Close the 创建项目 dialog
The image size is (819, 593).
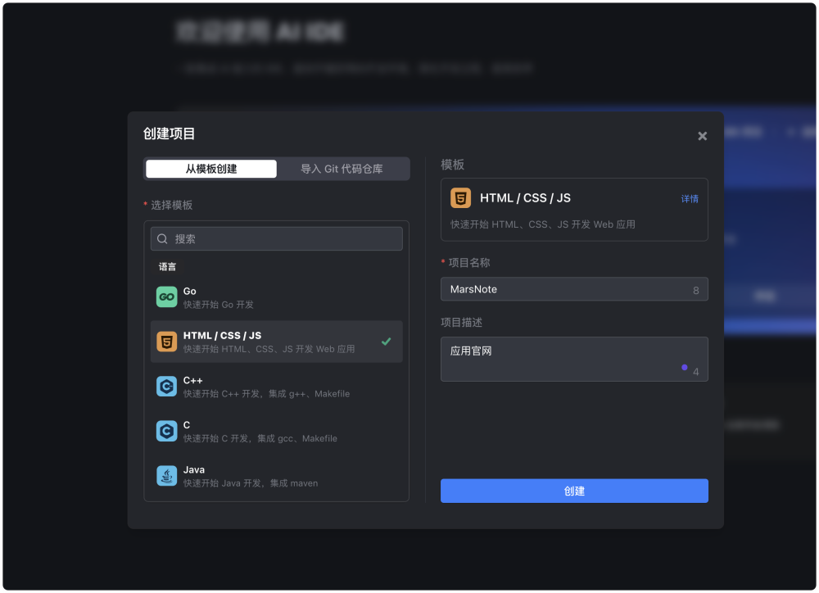click(x=702, y=136)
